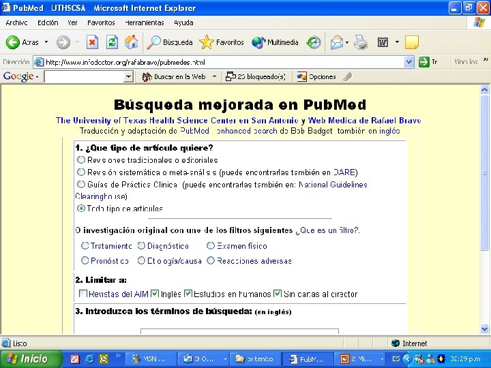Open the Ver menu
This screenshot has height=368, width=491.
[x=73, y=23]
